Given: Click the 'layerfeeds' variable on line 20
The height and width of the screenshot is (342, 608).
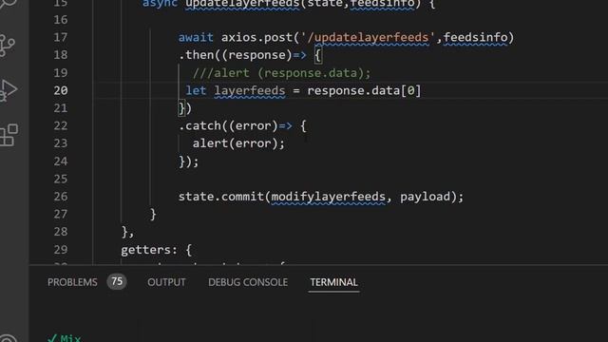Looking at the screenshot, I should tap(250, 91).
